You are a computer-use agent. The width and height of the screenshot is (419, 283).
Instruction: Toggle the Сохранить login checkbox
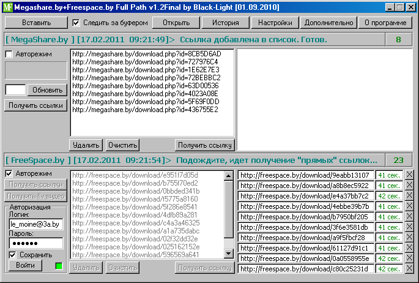tap(13, 255)
